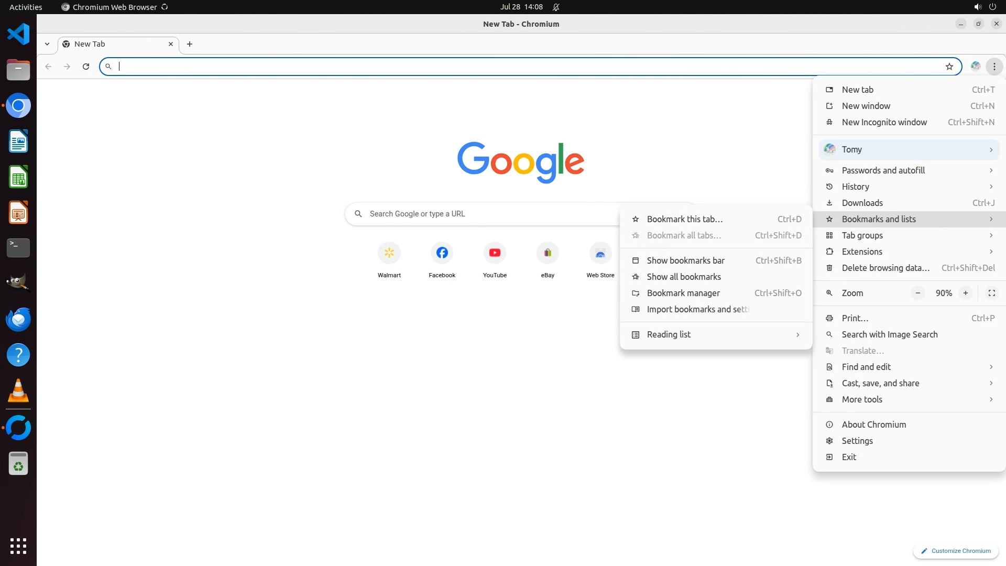Screen dimensions: 1006x566
Task: Open the Tomy profile avatar in toolbar
Action: (x=975, y=67)
